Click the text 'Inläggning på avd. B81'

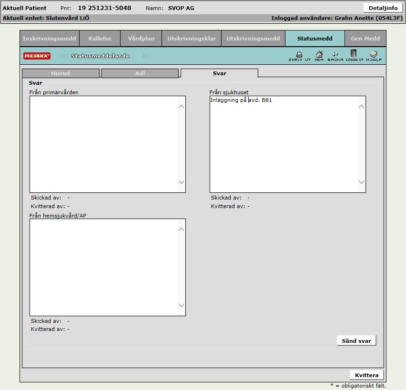pyautogui.click(x=241, y=100)
